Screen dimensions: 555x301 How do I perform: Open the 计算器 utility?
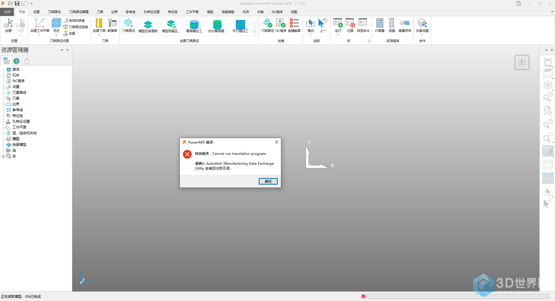pos(380,25)
